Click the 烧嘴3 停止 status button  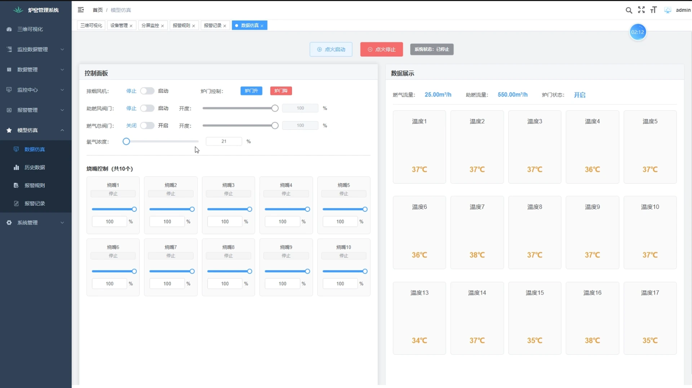click(229, 194)
